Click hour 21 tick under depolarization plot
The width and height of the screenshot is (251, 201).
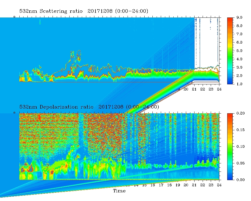coord(194,185)
